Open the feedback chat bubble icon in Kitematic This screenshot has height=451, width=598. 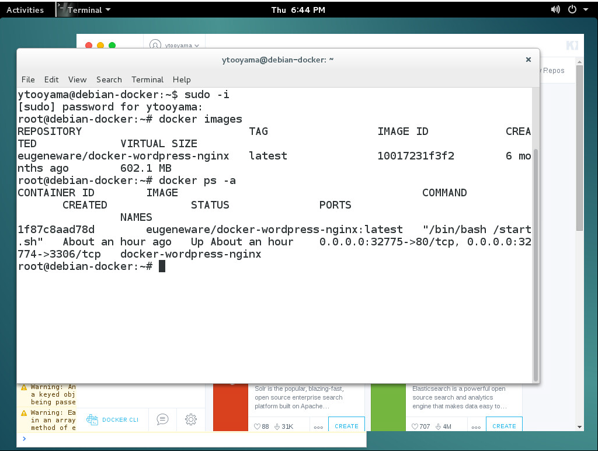(x=162, y=419)
